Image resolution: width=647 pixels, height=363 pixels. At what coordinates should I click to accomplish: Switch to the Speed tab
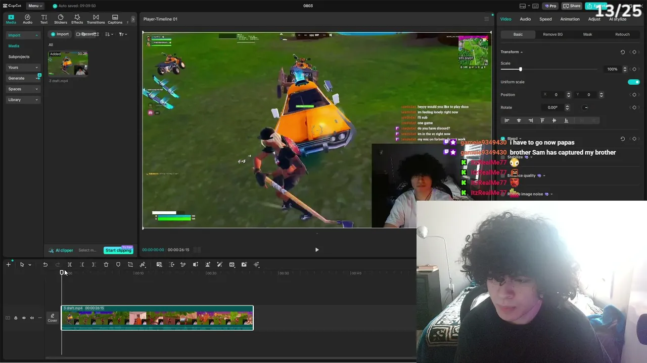click(x=545, y=19)
